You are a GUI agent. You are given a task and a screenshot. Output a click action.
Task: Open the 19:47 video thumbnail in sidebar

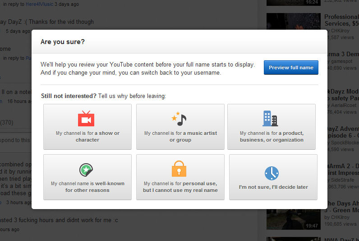coord(294,219)
